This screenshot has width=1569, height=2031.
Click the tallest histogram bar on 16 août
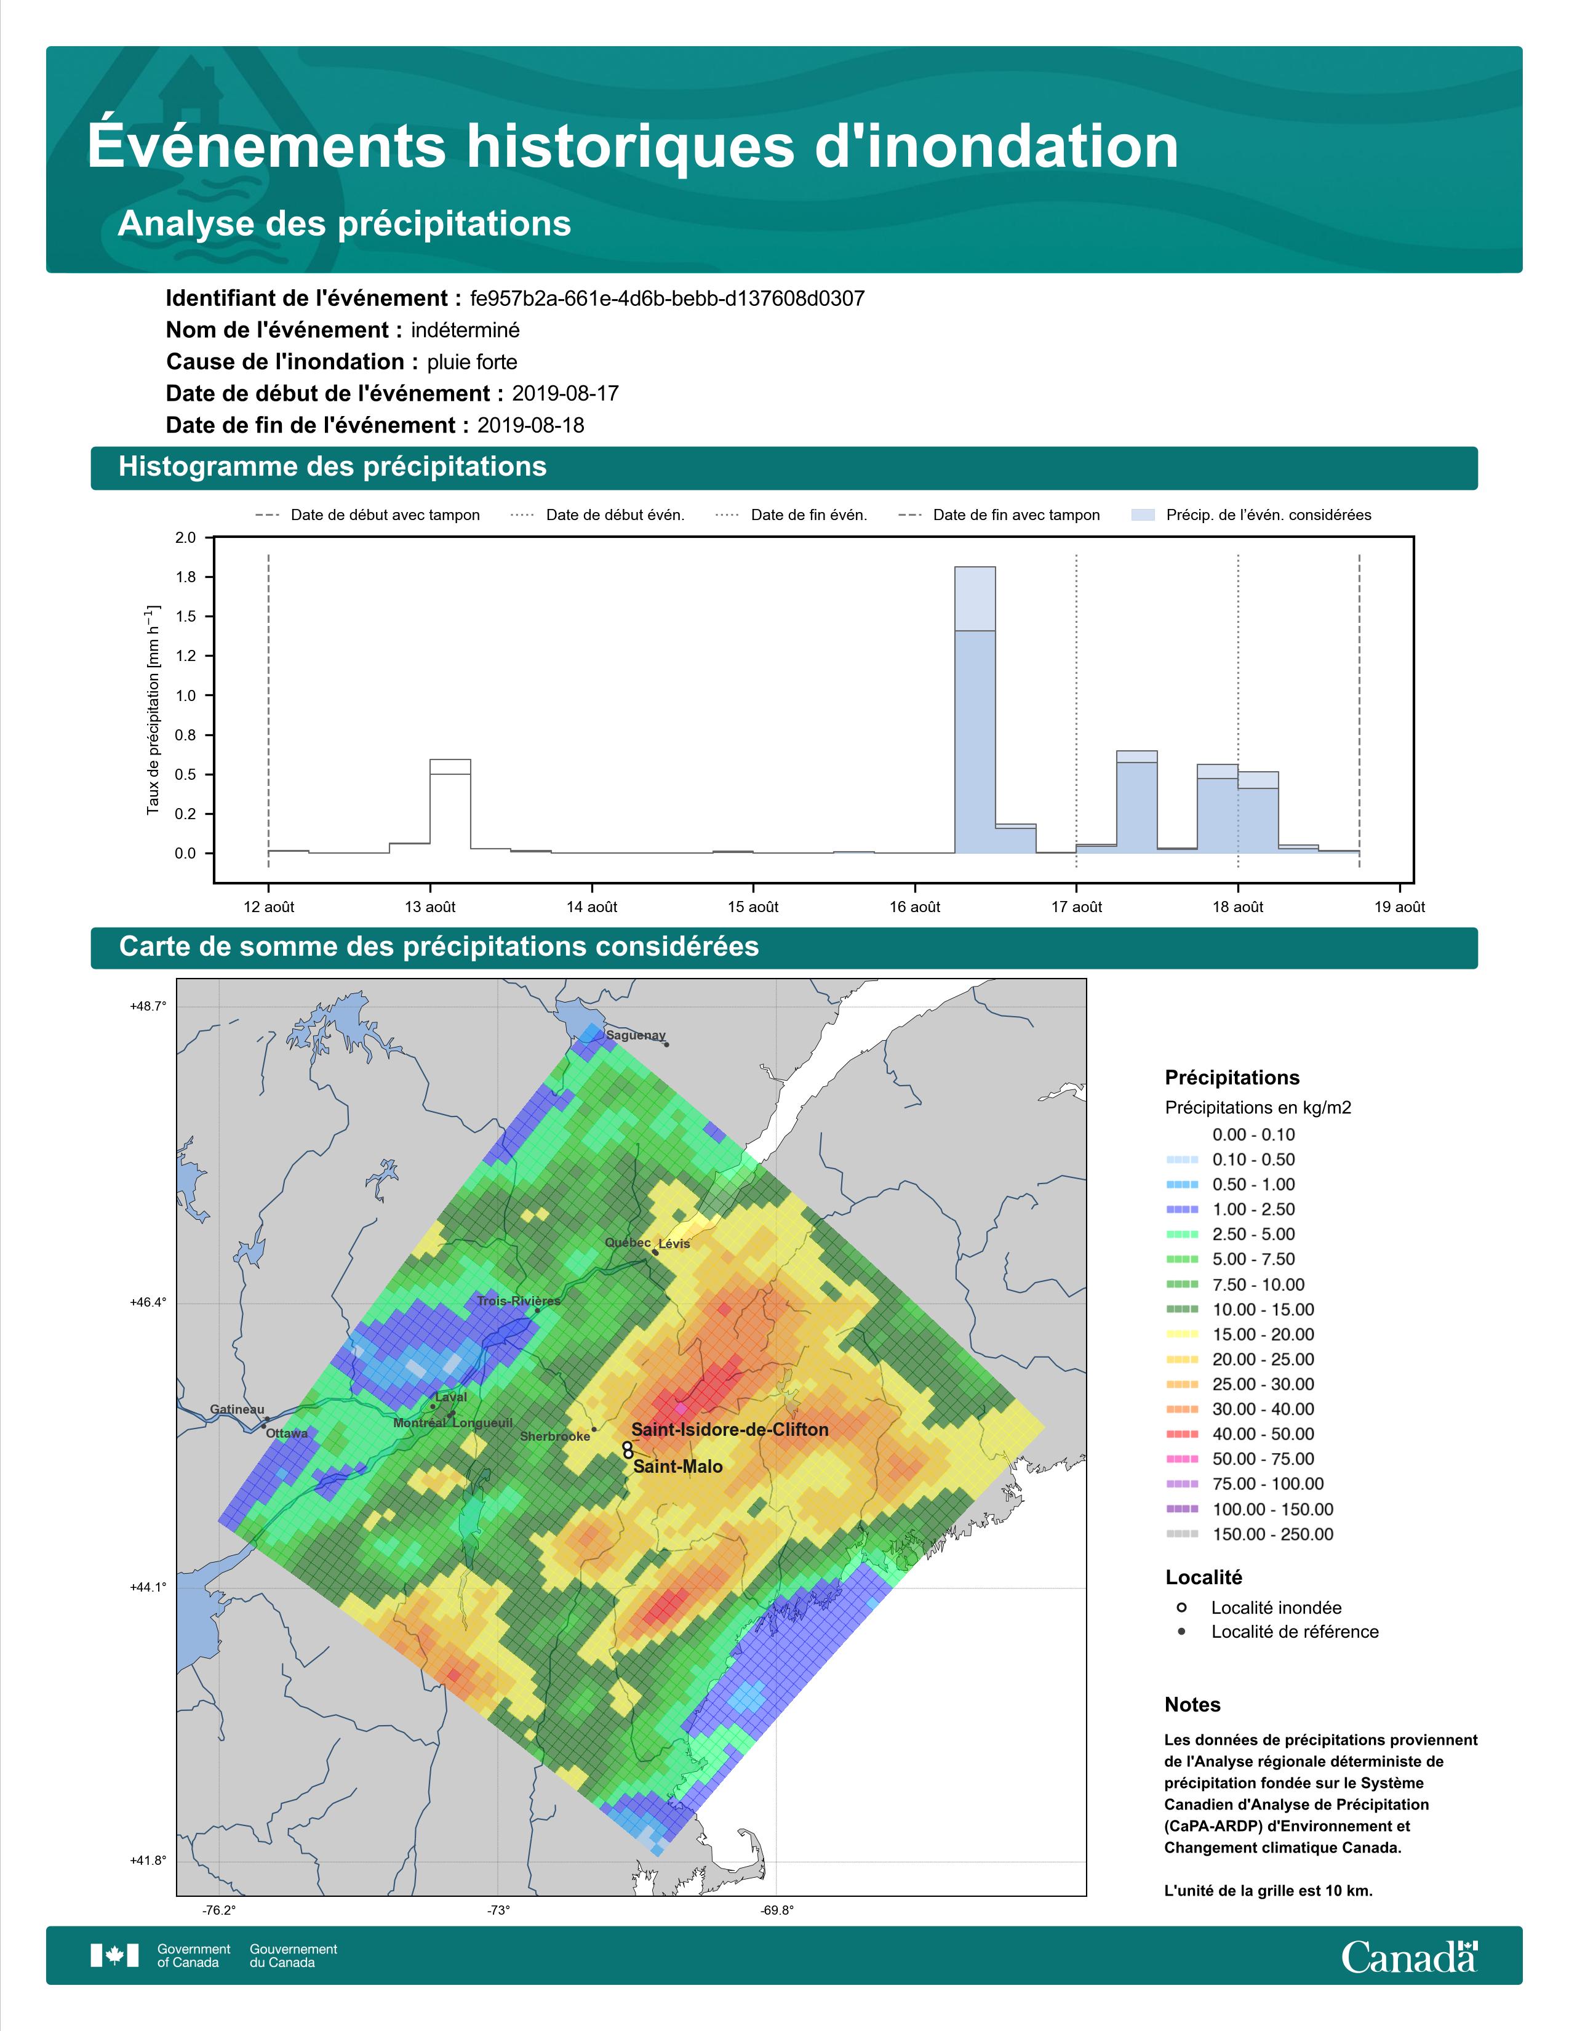pyautogui.click(x=975, y=710)
